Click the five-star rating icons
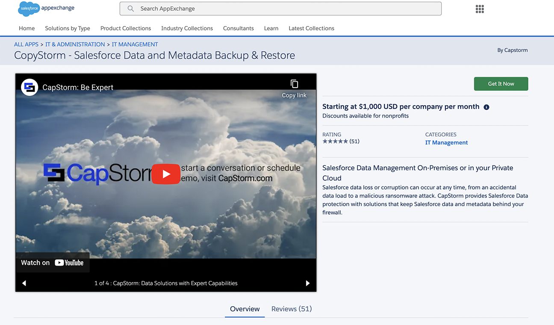Viewport: 554px width, 325px height. tap(335, 141)
